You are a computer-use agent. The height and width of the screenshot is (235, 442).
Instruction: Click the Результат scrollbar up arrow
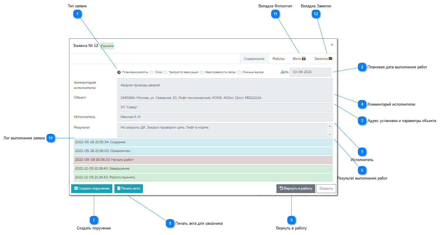pyautogui.click(x=330, y=126)
